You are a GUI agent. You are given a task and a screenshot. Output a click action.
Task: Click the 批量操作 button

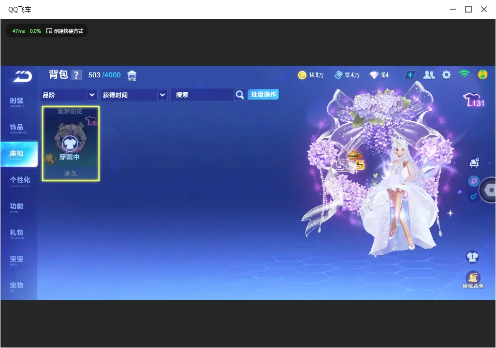click(263, 95)
